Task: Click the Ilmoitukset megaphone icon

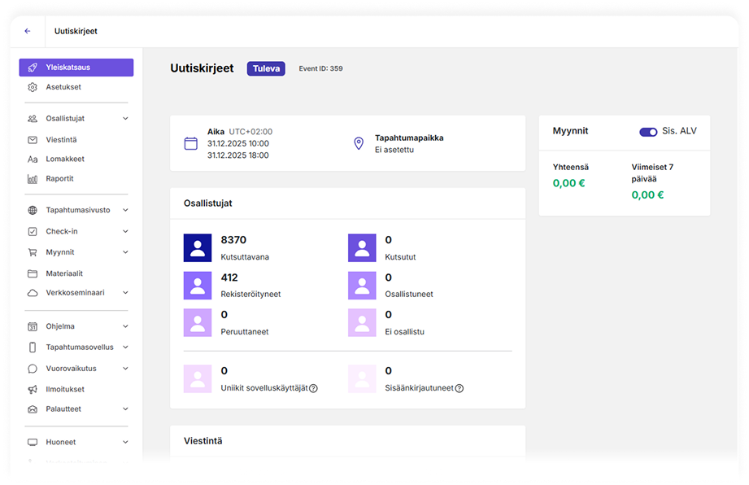Action: [33, 389]
